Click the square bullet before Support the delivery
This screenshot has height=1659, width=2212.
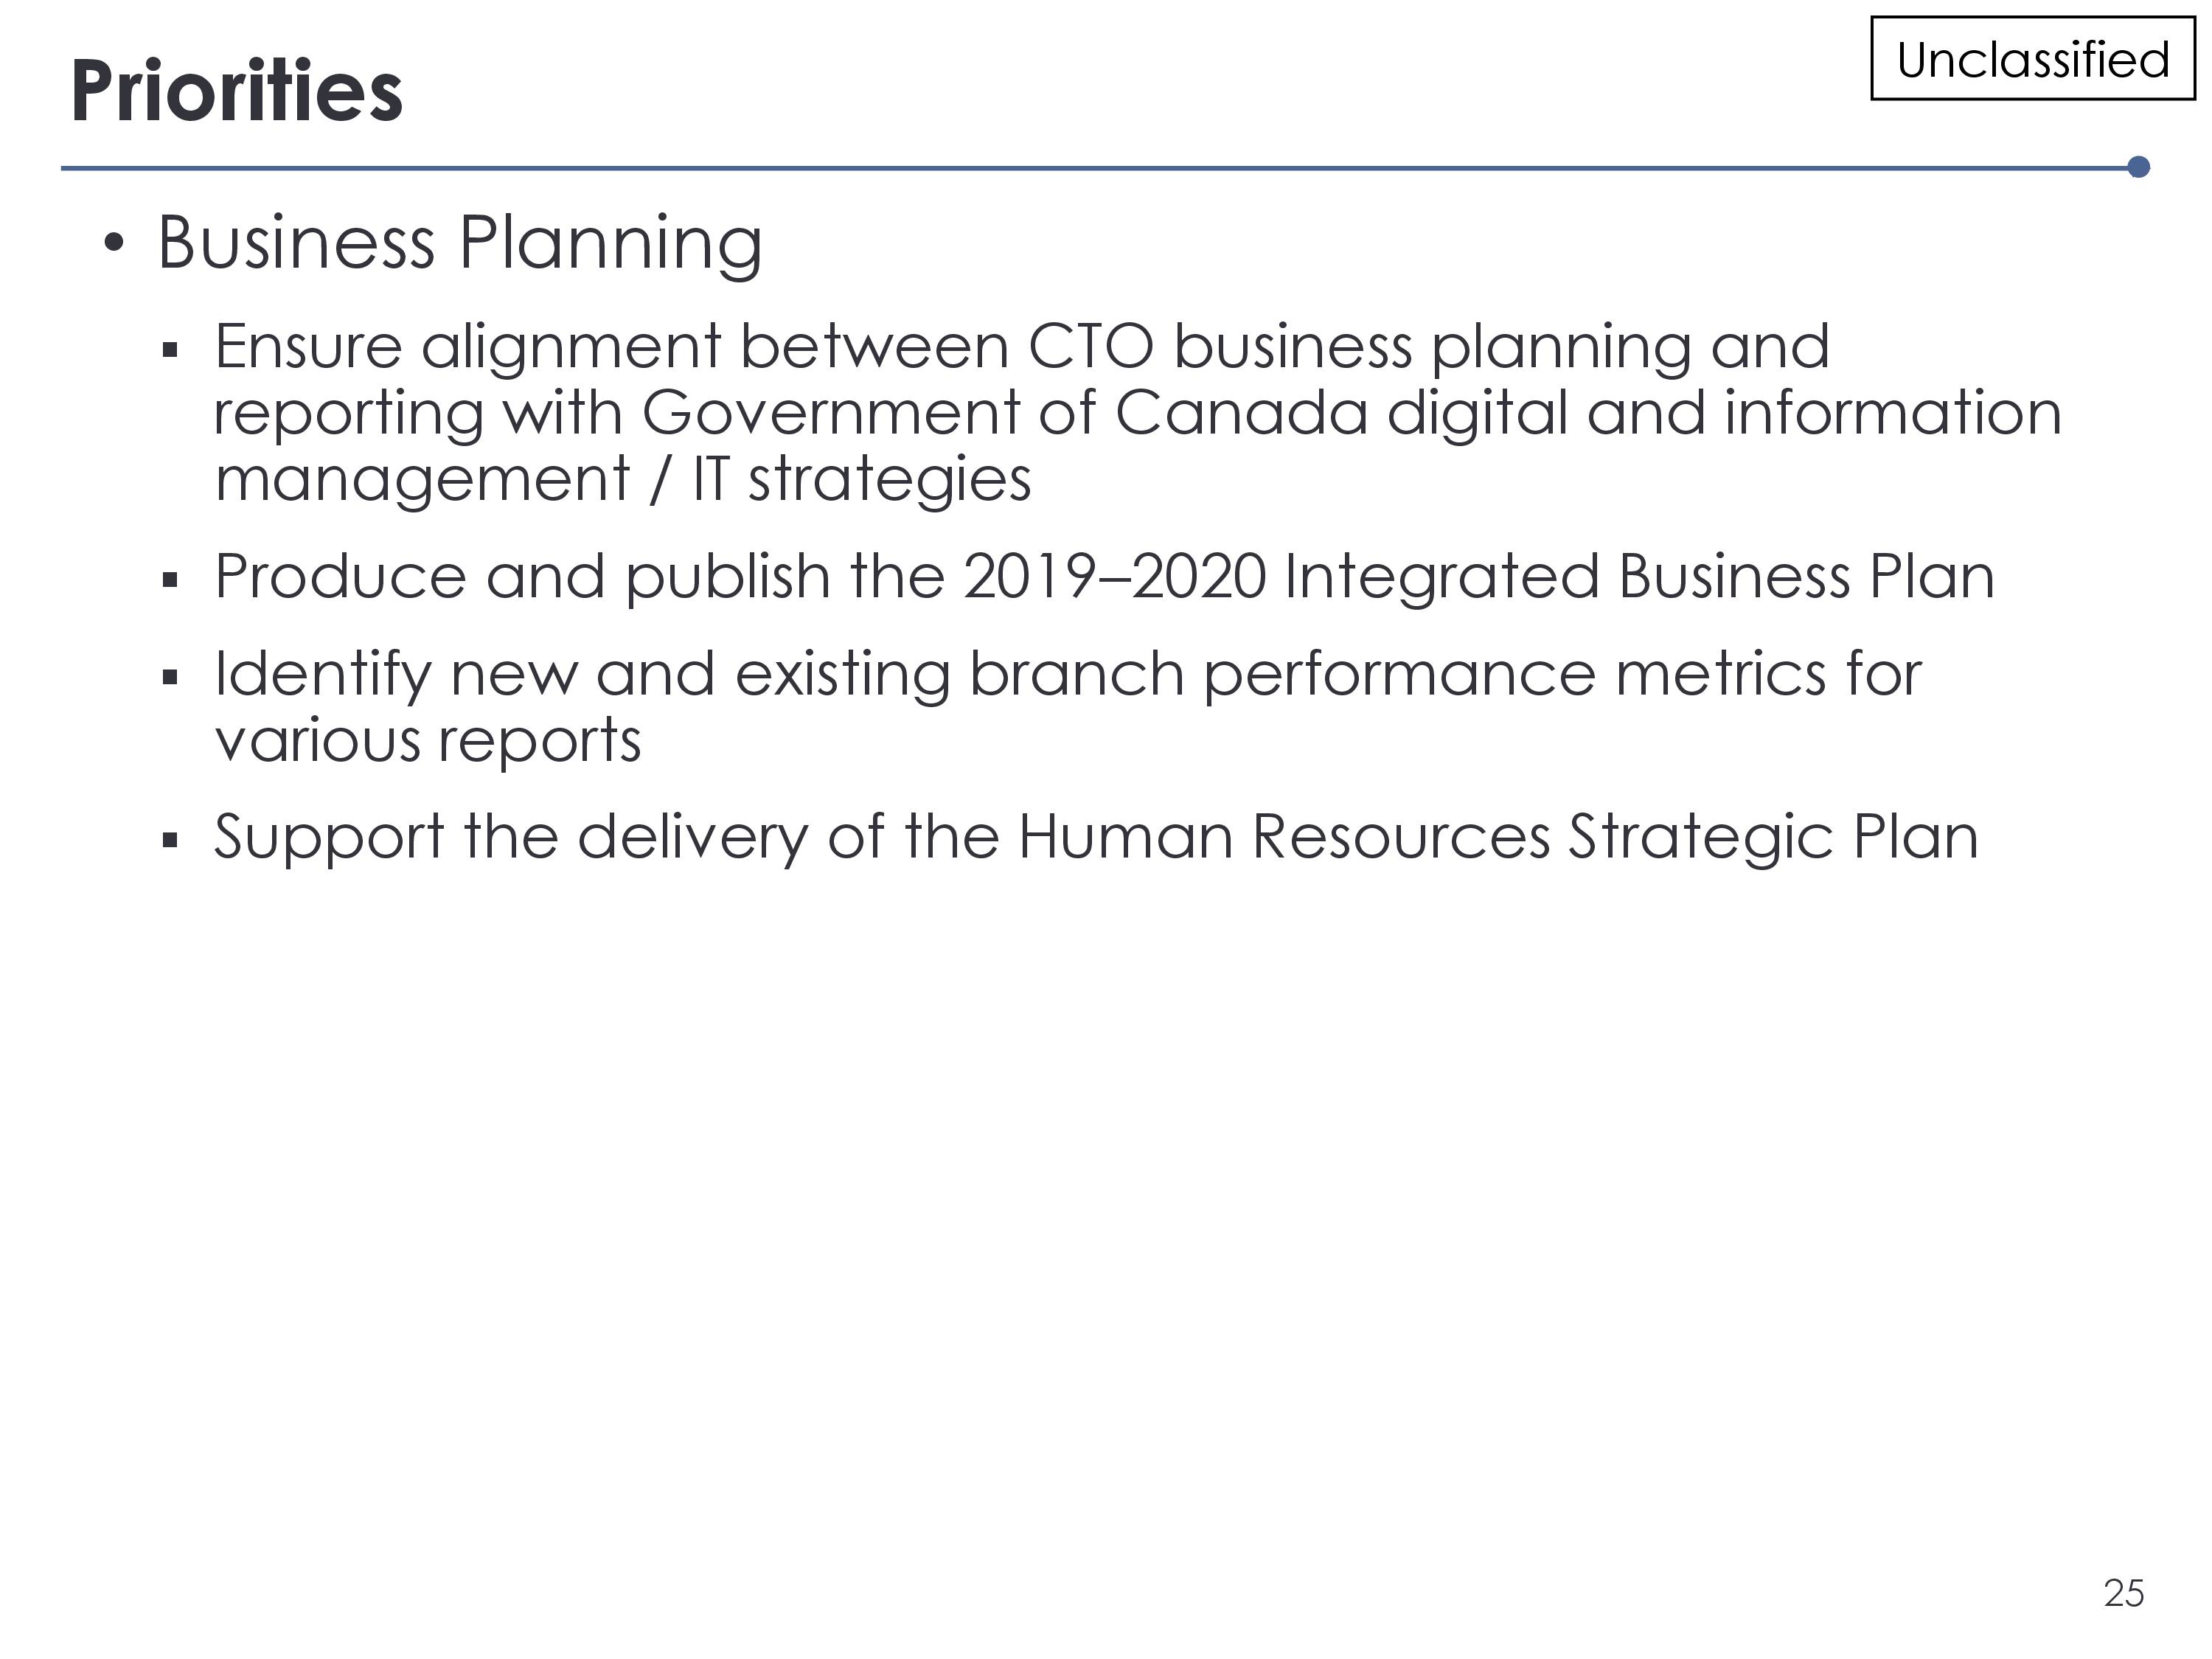click(x=170, y=840)
